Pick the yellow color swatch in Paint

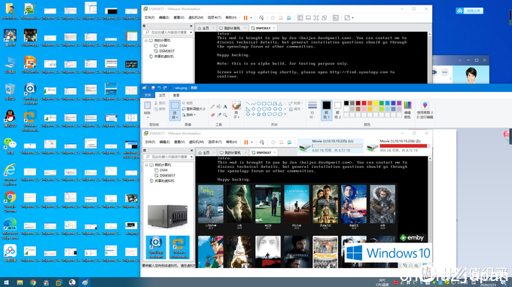376,103
